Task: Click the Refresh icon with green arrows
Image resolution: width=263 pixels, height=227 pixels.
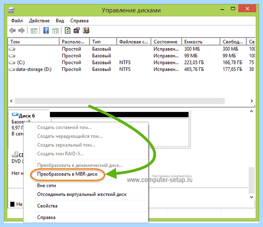Action: point(68,31)
